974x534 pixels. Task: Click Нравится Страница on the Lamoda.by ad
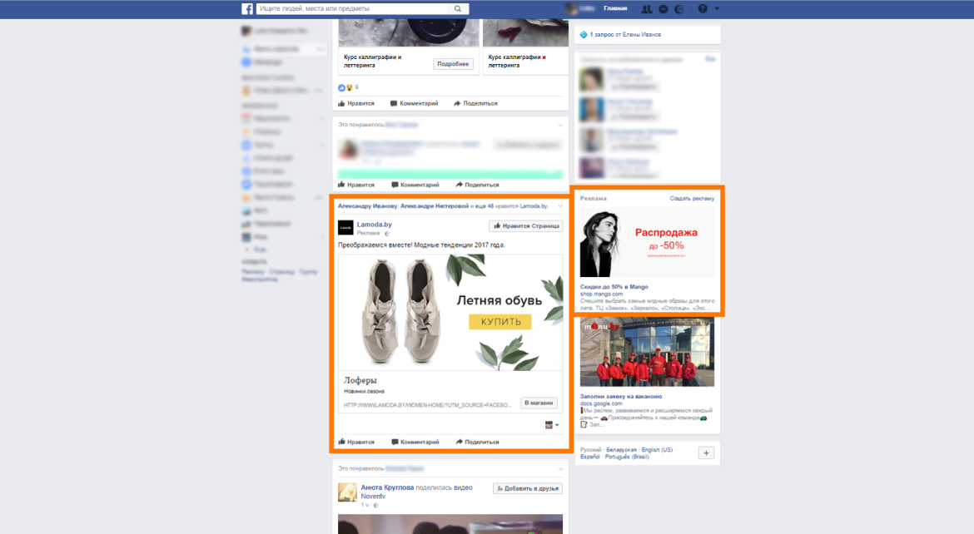point(526,226)
